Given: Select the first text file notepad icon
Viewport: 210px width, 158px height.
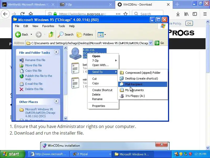Looking at the screenshot, I should (x=75, y=68).
